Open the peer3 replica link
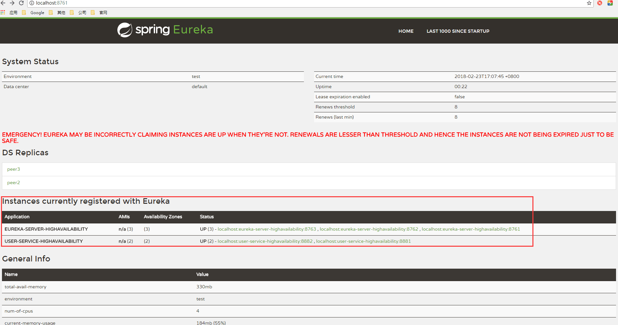The height and width of the screenshot is (325, 618). click(x=13, y=169)
